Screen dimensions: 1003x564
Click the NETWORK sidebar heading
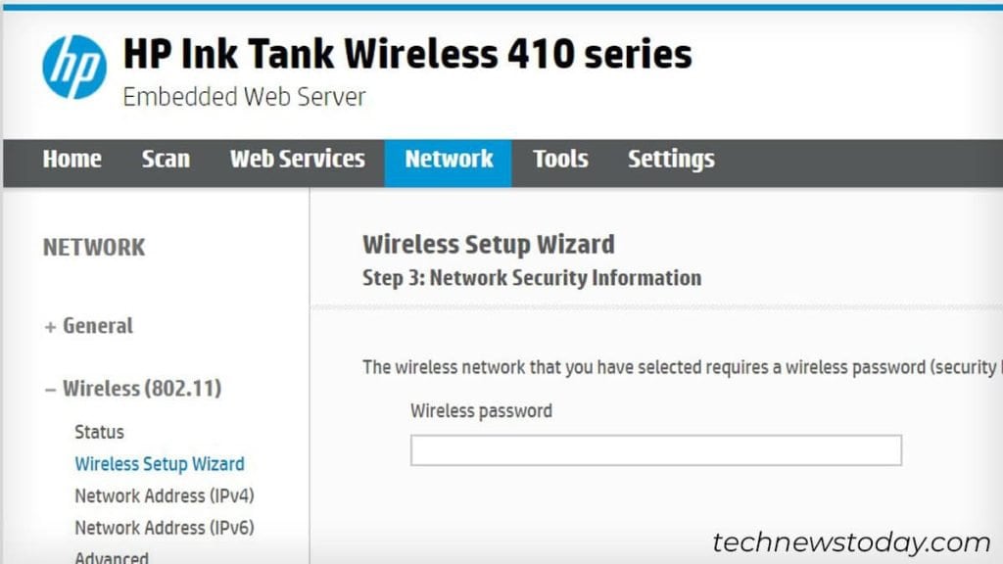coord(93,248)
